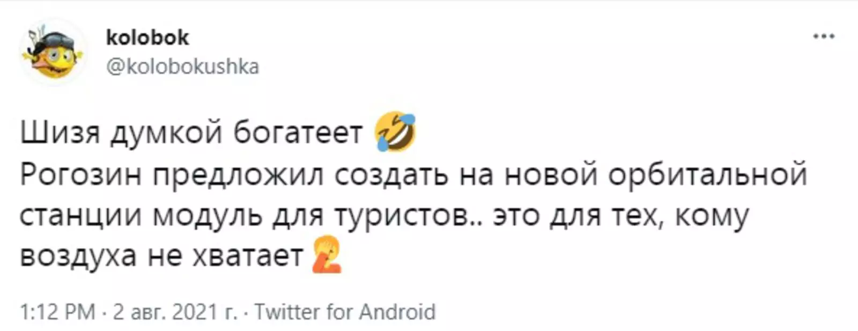This screenshot has width=858, height=331.
Task: Click the word Шизя in the tweet
Action: pyautogui.click(x=60, y=133)
